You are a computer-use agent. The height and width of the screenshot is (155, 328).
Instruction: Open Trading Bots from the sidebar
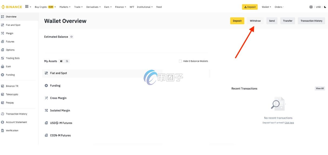(x=13, y=58)
